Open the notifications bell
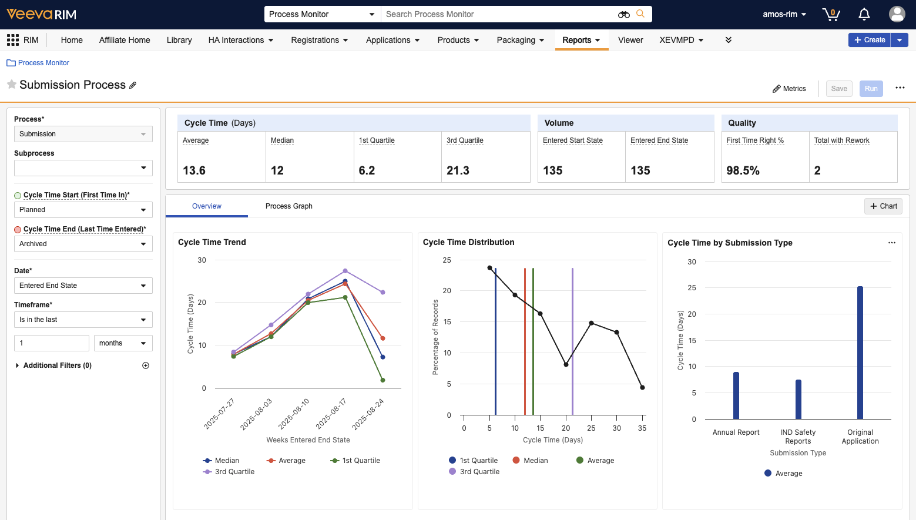 pyautogui.click(x=864, y=14)
